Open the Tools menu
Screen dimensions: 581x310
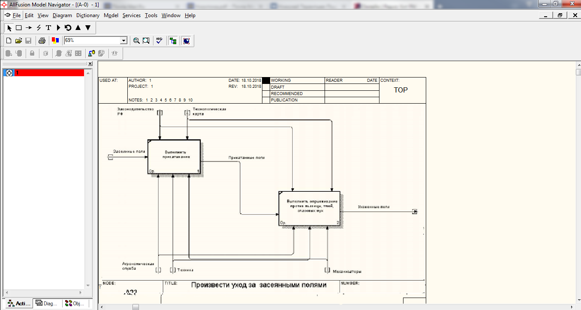(x=151, y=15)
